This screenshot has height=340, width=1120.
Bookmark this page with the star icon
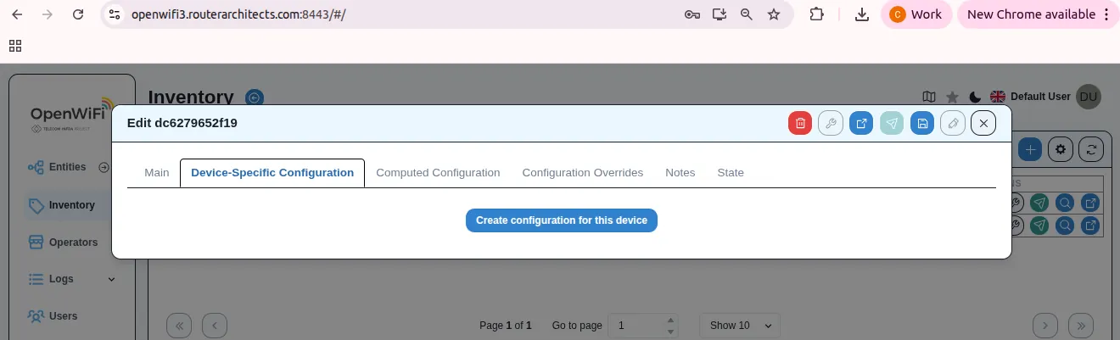(x=774, y=14)
